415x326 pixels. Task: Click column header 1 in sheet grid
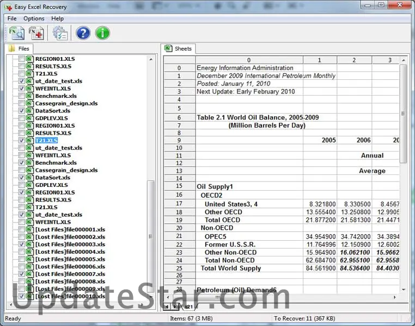click(x=320, y=60)
